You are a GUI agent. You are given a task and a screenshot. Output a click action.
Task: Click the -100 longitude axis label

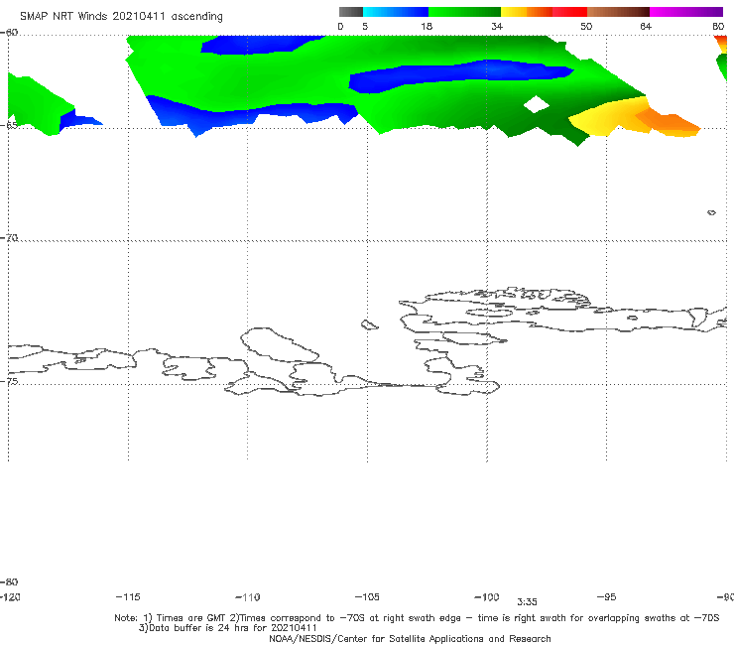point(487,596)
